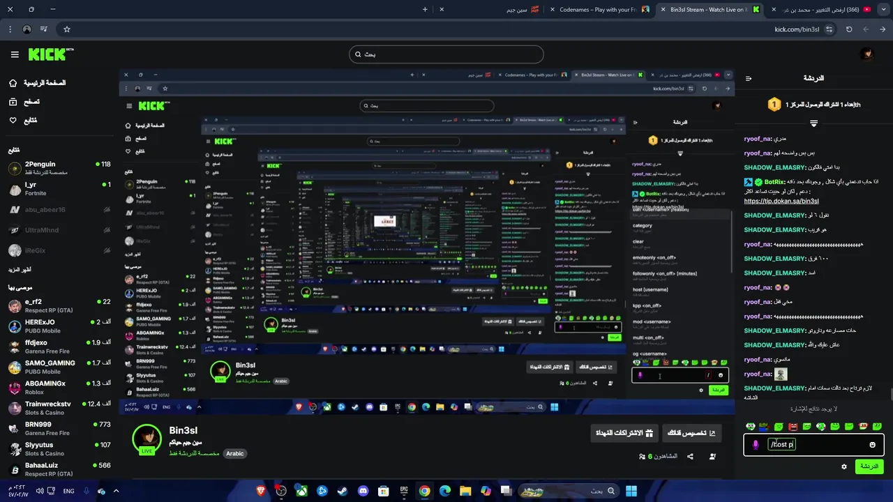The width and height of the screenshot is (893, 502).
Task: Click the kick.com/bin3sl address bar
Action: coord(797,29)
